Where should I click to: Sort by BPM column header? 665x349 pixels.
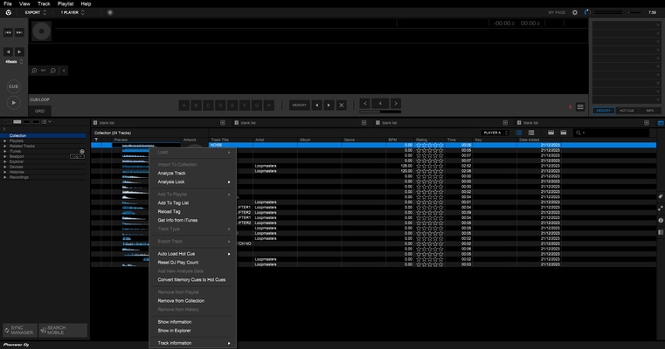(392, 140)
